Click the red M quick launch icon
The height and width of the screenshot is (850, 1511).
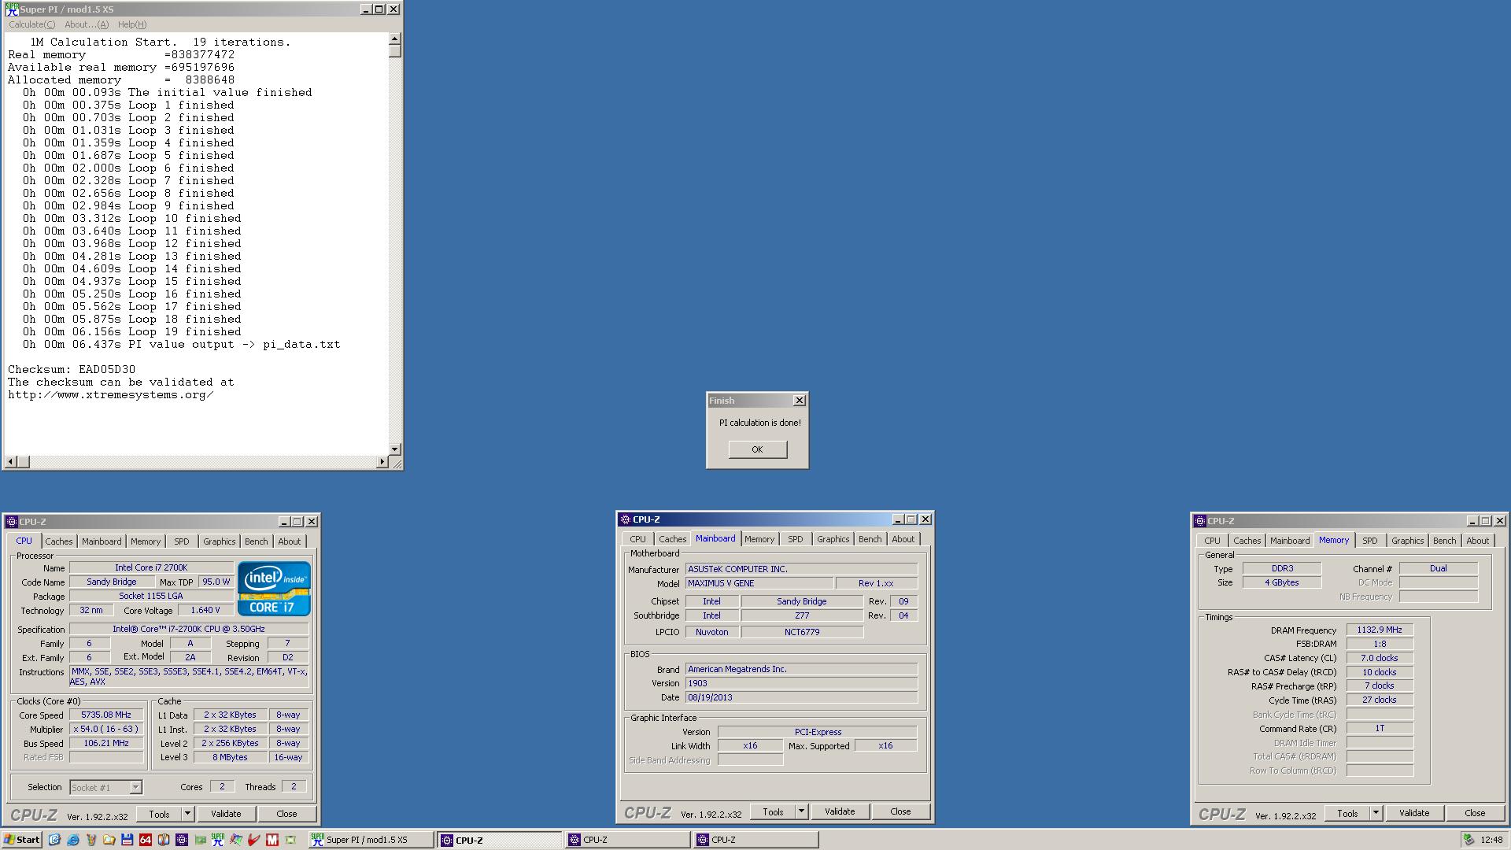(x=272, y=840)
